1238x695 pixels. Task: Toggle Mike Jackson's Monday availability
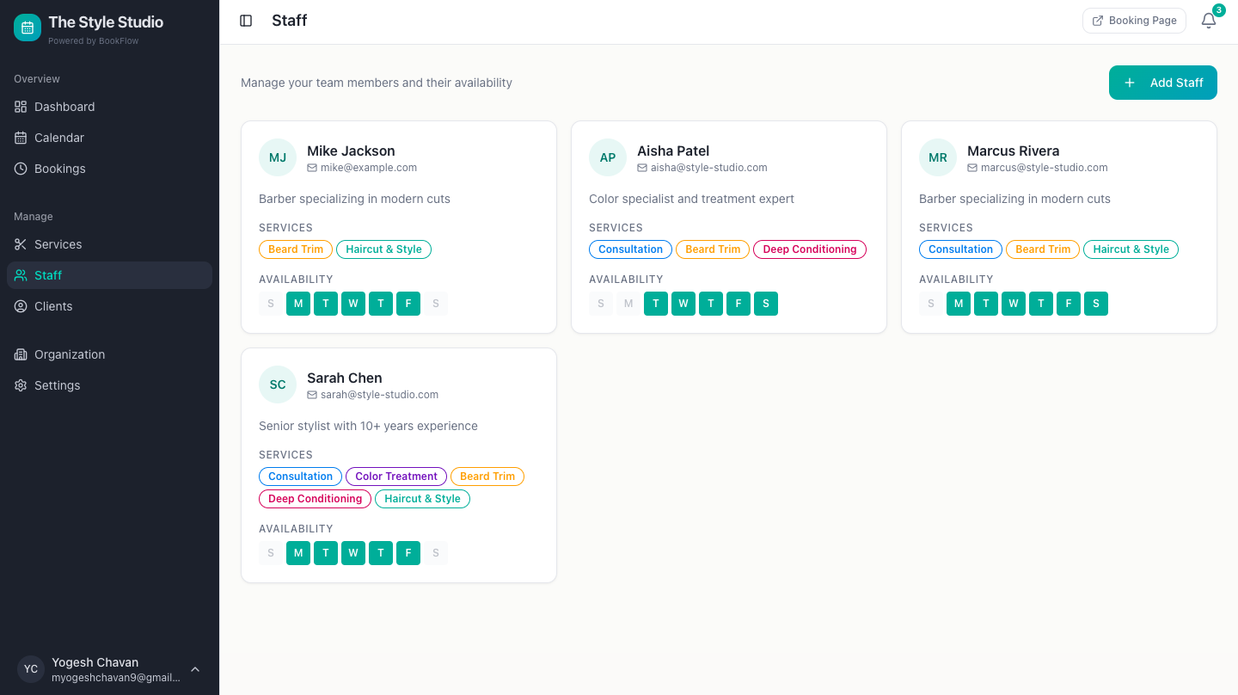coord(298,304)
